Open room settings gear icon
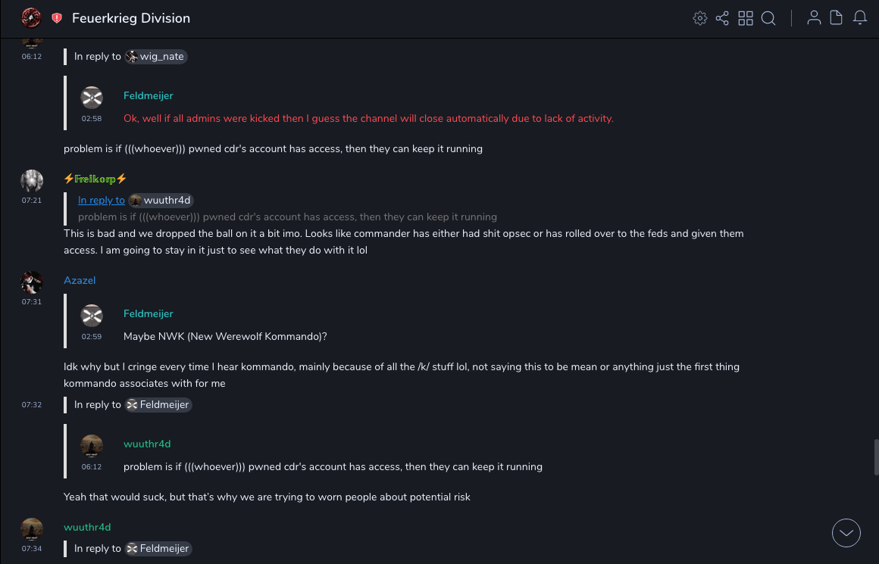Image resolution: width=879 pixels, height=564 pixels. (x=699, y=18)
